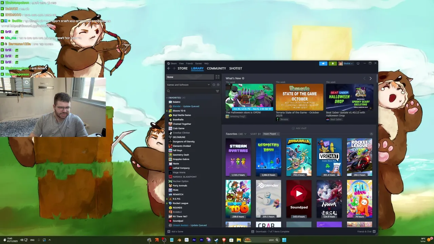Open What's New settings gear
The height and width of the screenshot is (244, 434).
243,78
